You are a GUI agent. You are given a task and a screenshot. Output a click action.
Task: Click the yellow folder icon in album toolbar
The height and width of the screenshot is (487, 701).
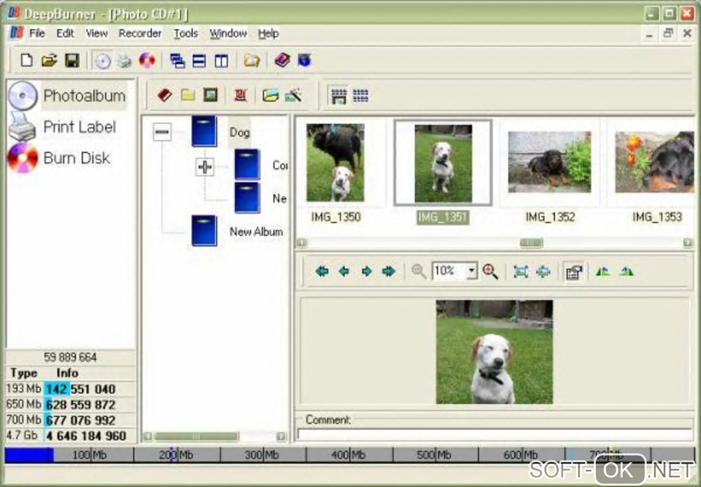click(188, 95)
